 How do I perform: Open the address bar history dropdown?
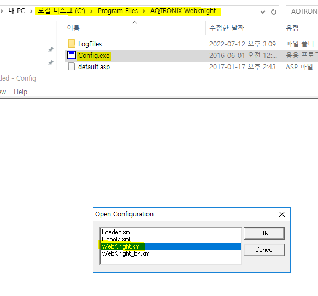pyautogui.click(x=263, y=12)
